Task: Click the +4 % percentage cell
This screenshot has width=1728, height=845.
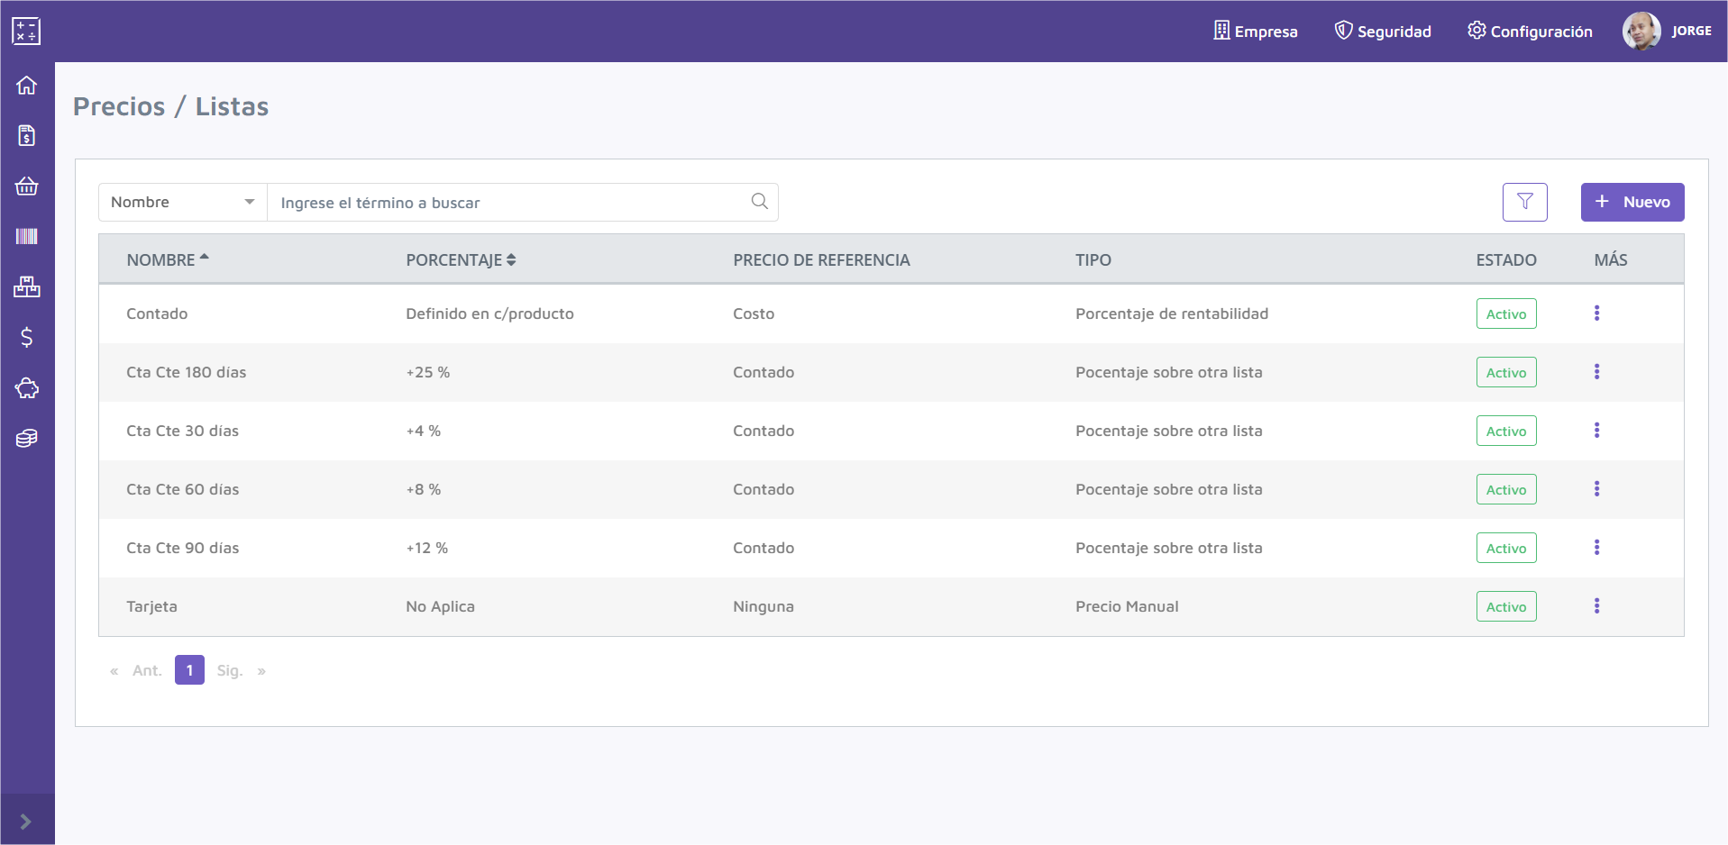Action: [x=423, y=431]
